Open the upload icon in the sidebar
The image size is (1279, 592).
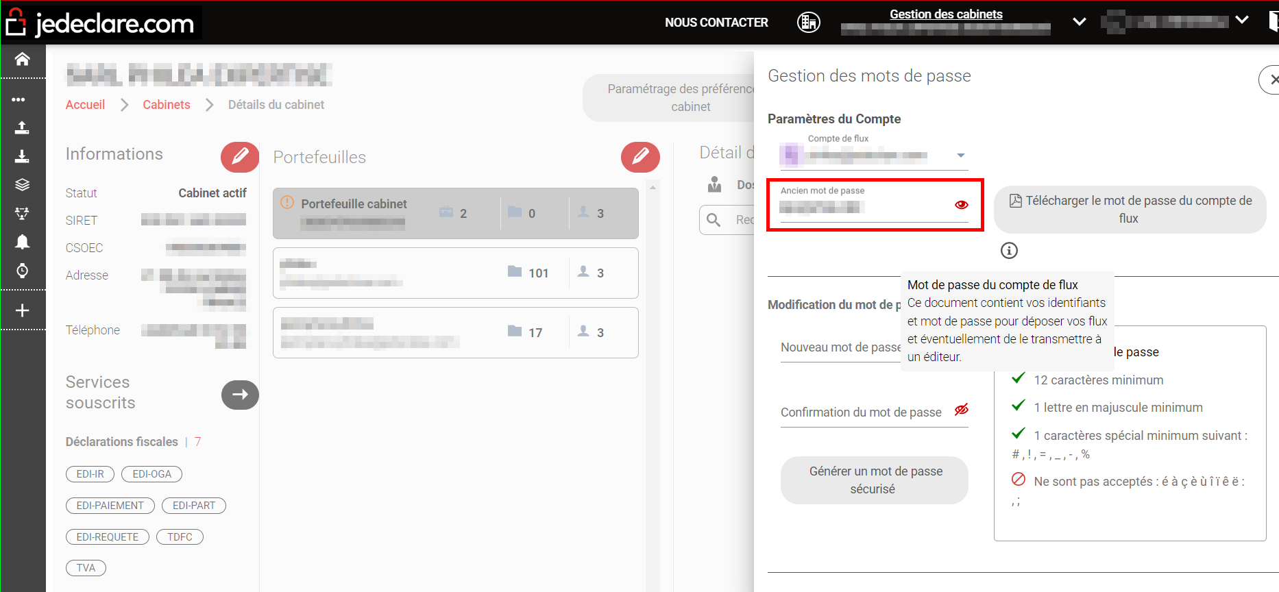click(x=22, y=127)
